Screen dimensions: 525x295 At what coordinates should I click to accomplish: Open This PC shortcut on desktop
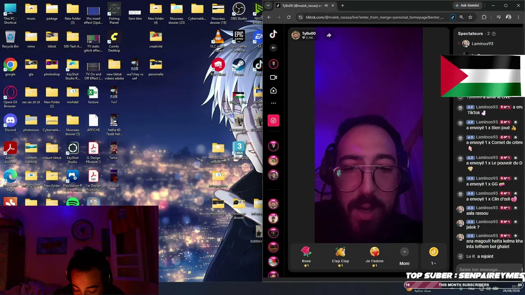[10, 14]
